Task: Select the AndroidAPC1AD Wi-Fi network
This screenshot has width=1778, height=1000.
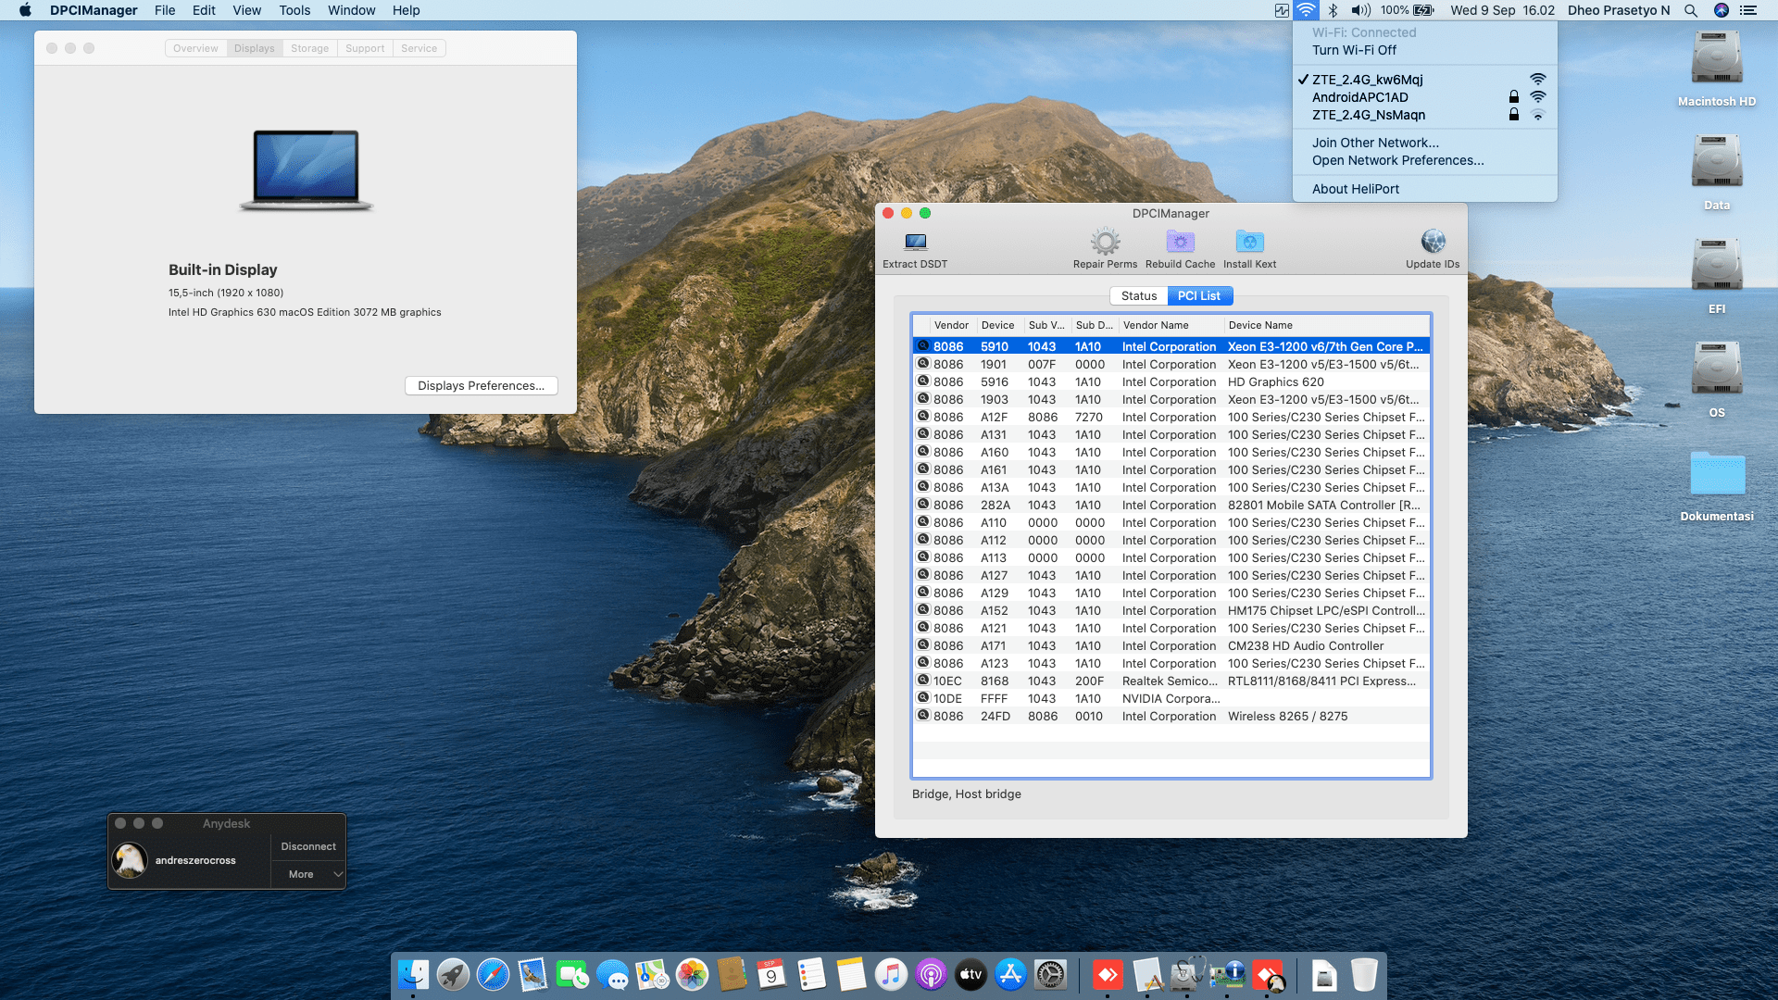Action: pyautogui.click(x=1424, y=97)
